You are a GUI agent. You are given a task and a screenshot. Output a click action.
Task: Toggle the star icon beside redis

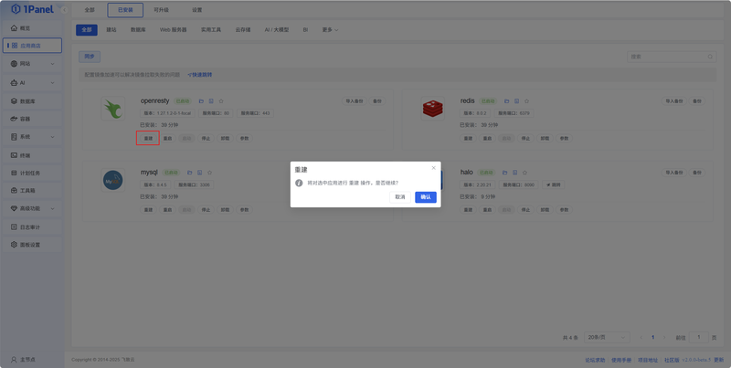coord(527,101)
